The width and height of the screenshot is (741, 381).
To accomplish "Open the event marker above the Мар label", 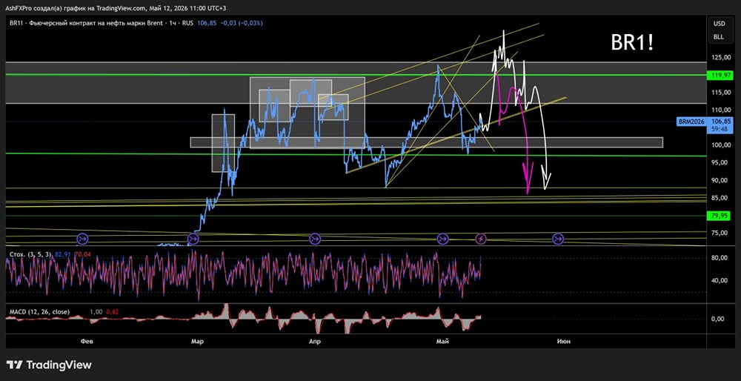I will 193,239.
